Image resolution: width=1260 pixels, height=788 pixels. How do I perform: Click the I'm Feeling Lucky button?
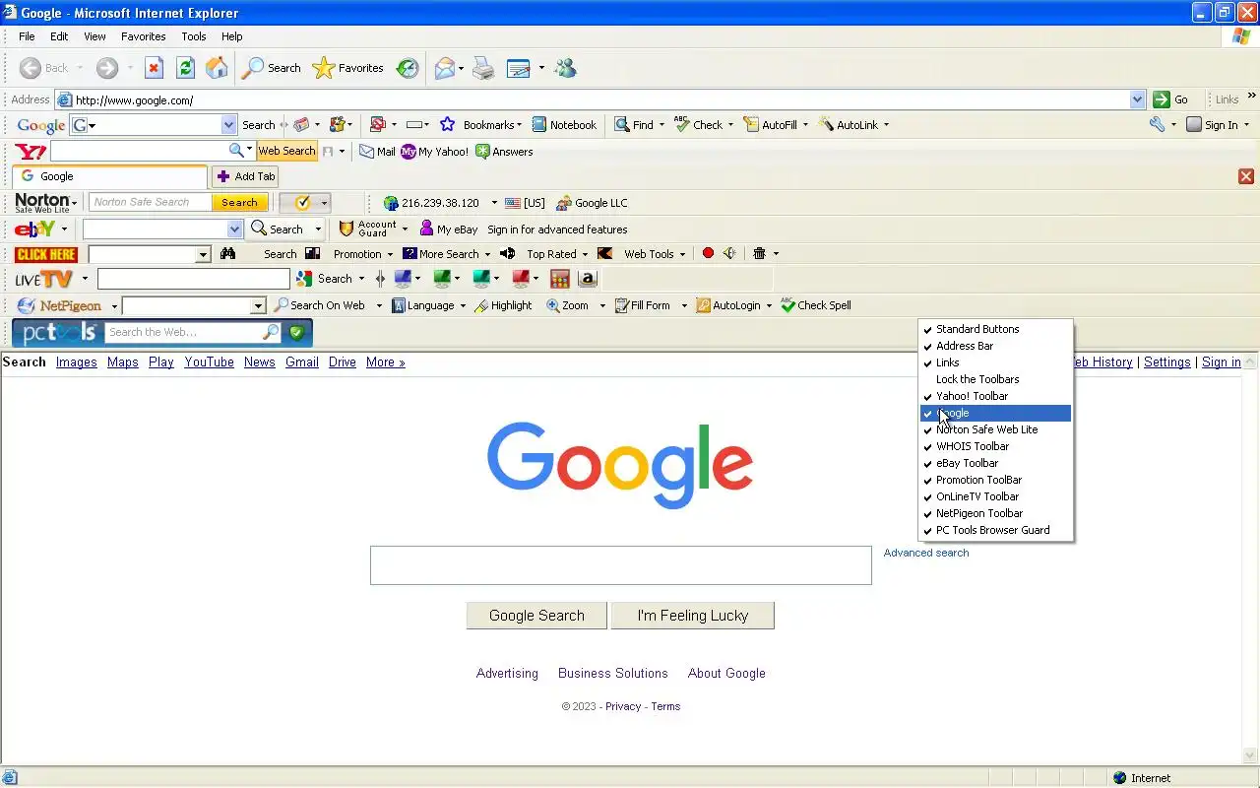[x=693, y=616]
